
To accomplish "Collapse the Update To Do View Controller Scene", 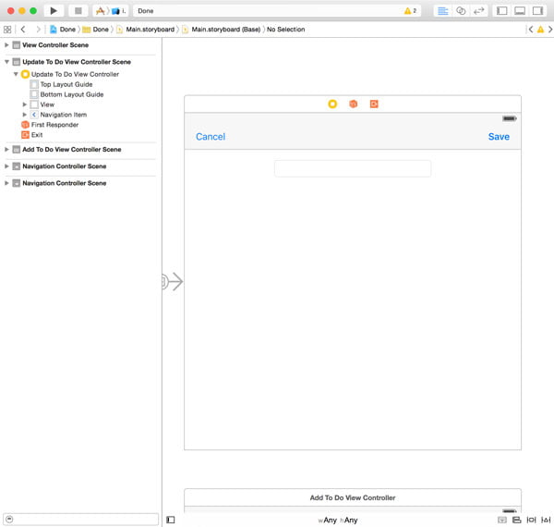I will [x=7, y=62].
